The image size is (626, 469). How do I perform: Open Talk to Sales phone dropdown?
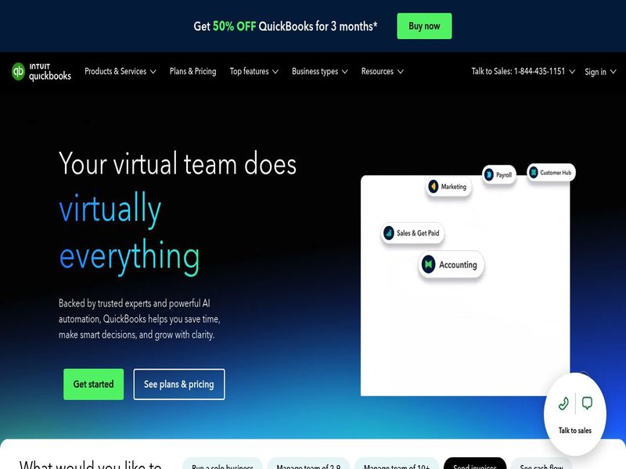[523, 71]
